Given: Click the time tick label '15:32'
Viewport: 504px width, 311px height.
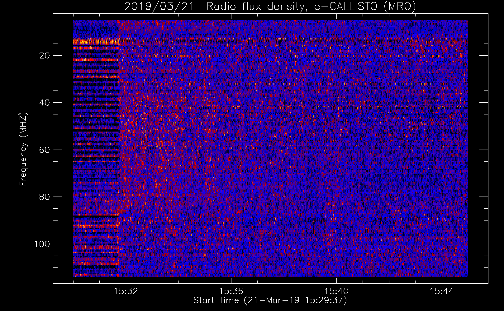Looking at the screenshot, I should 126,291.
